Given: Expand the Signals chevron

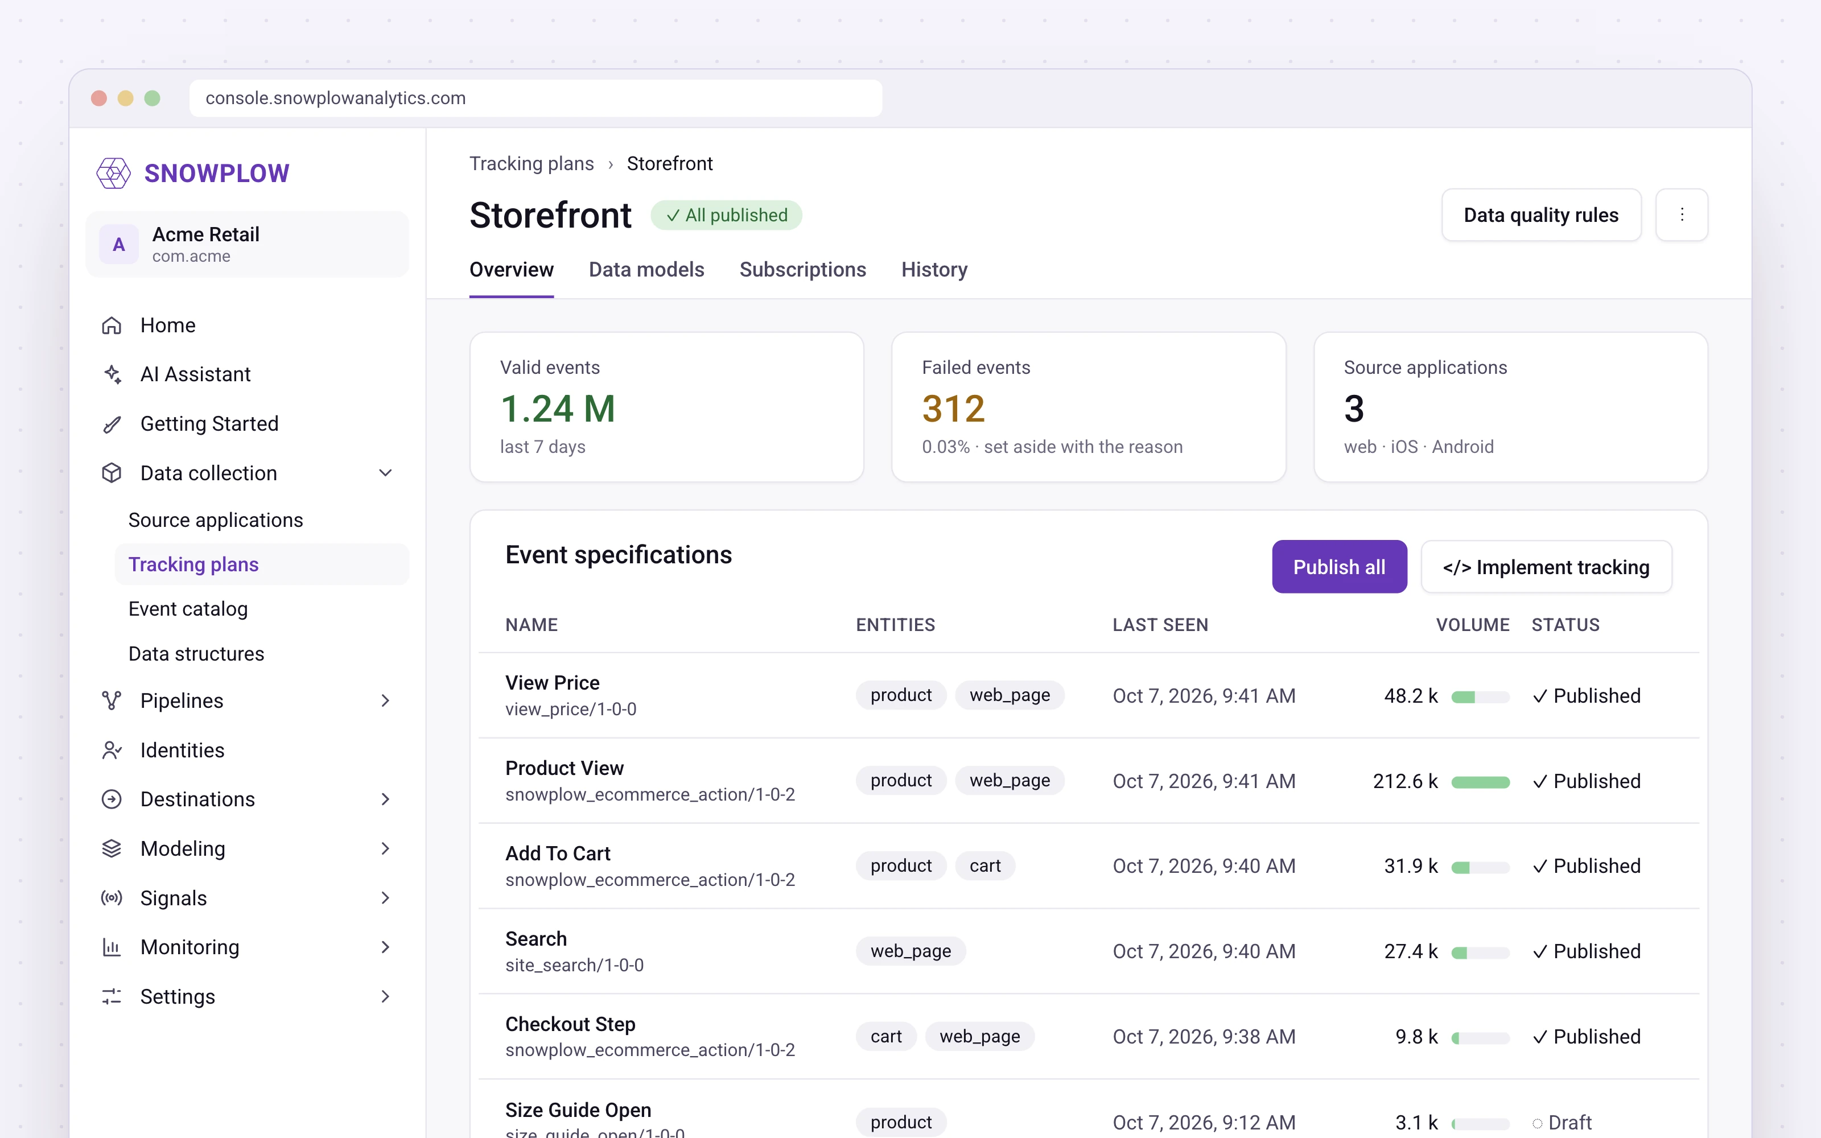Looking at the screenshot, I should point(385,898).
